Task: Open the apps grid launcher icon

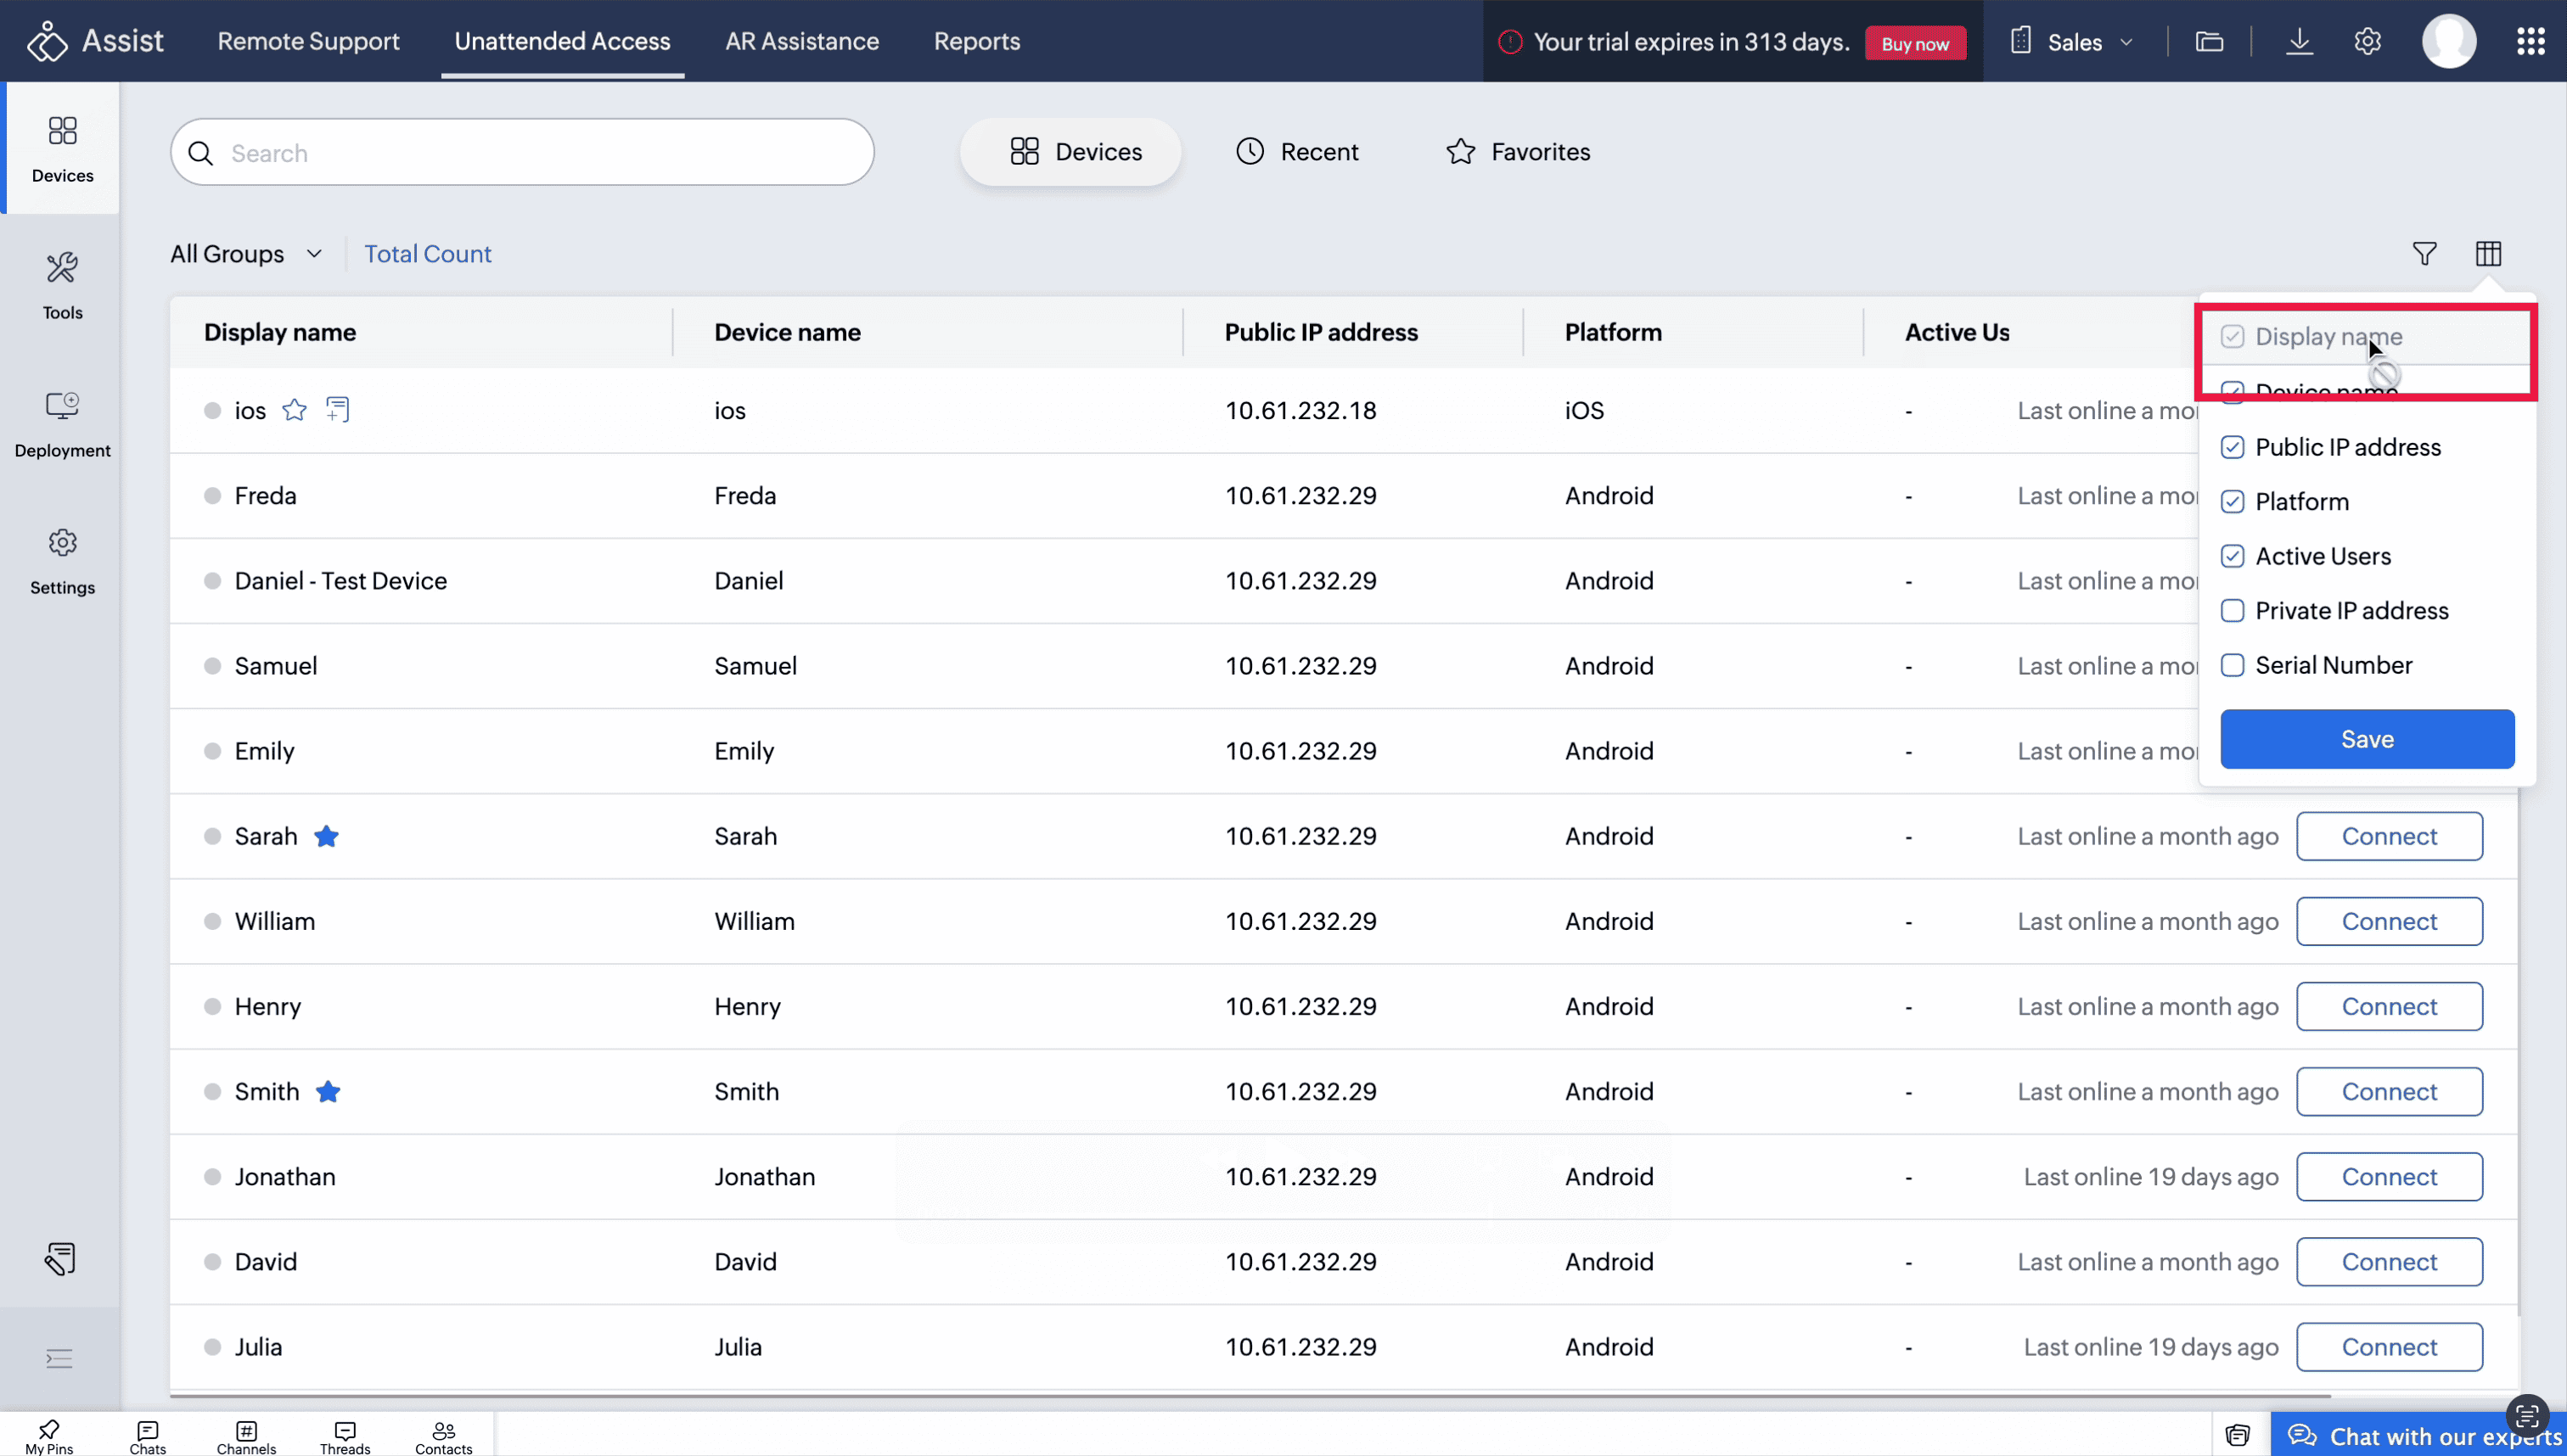Action: [x=2530, y=42]
